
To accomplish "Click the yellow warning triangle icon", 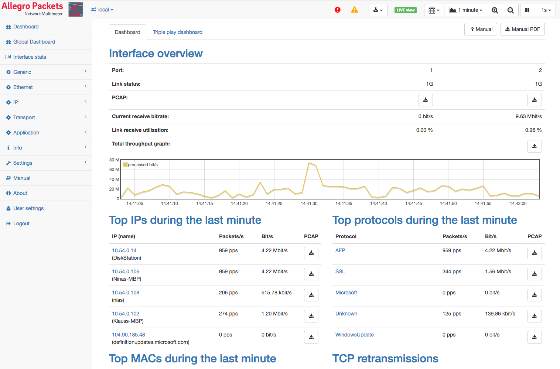I will pyautogui.click(x=354, y=10).
